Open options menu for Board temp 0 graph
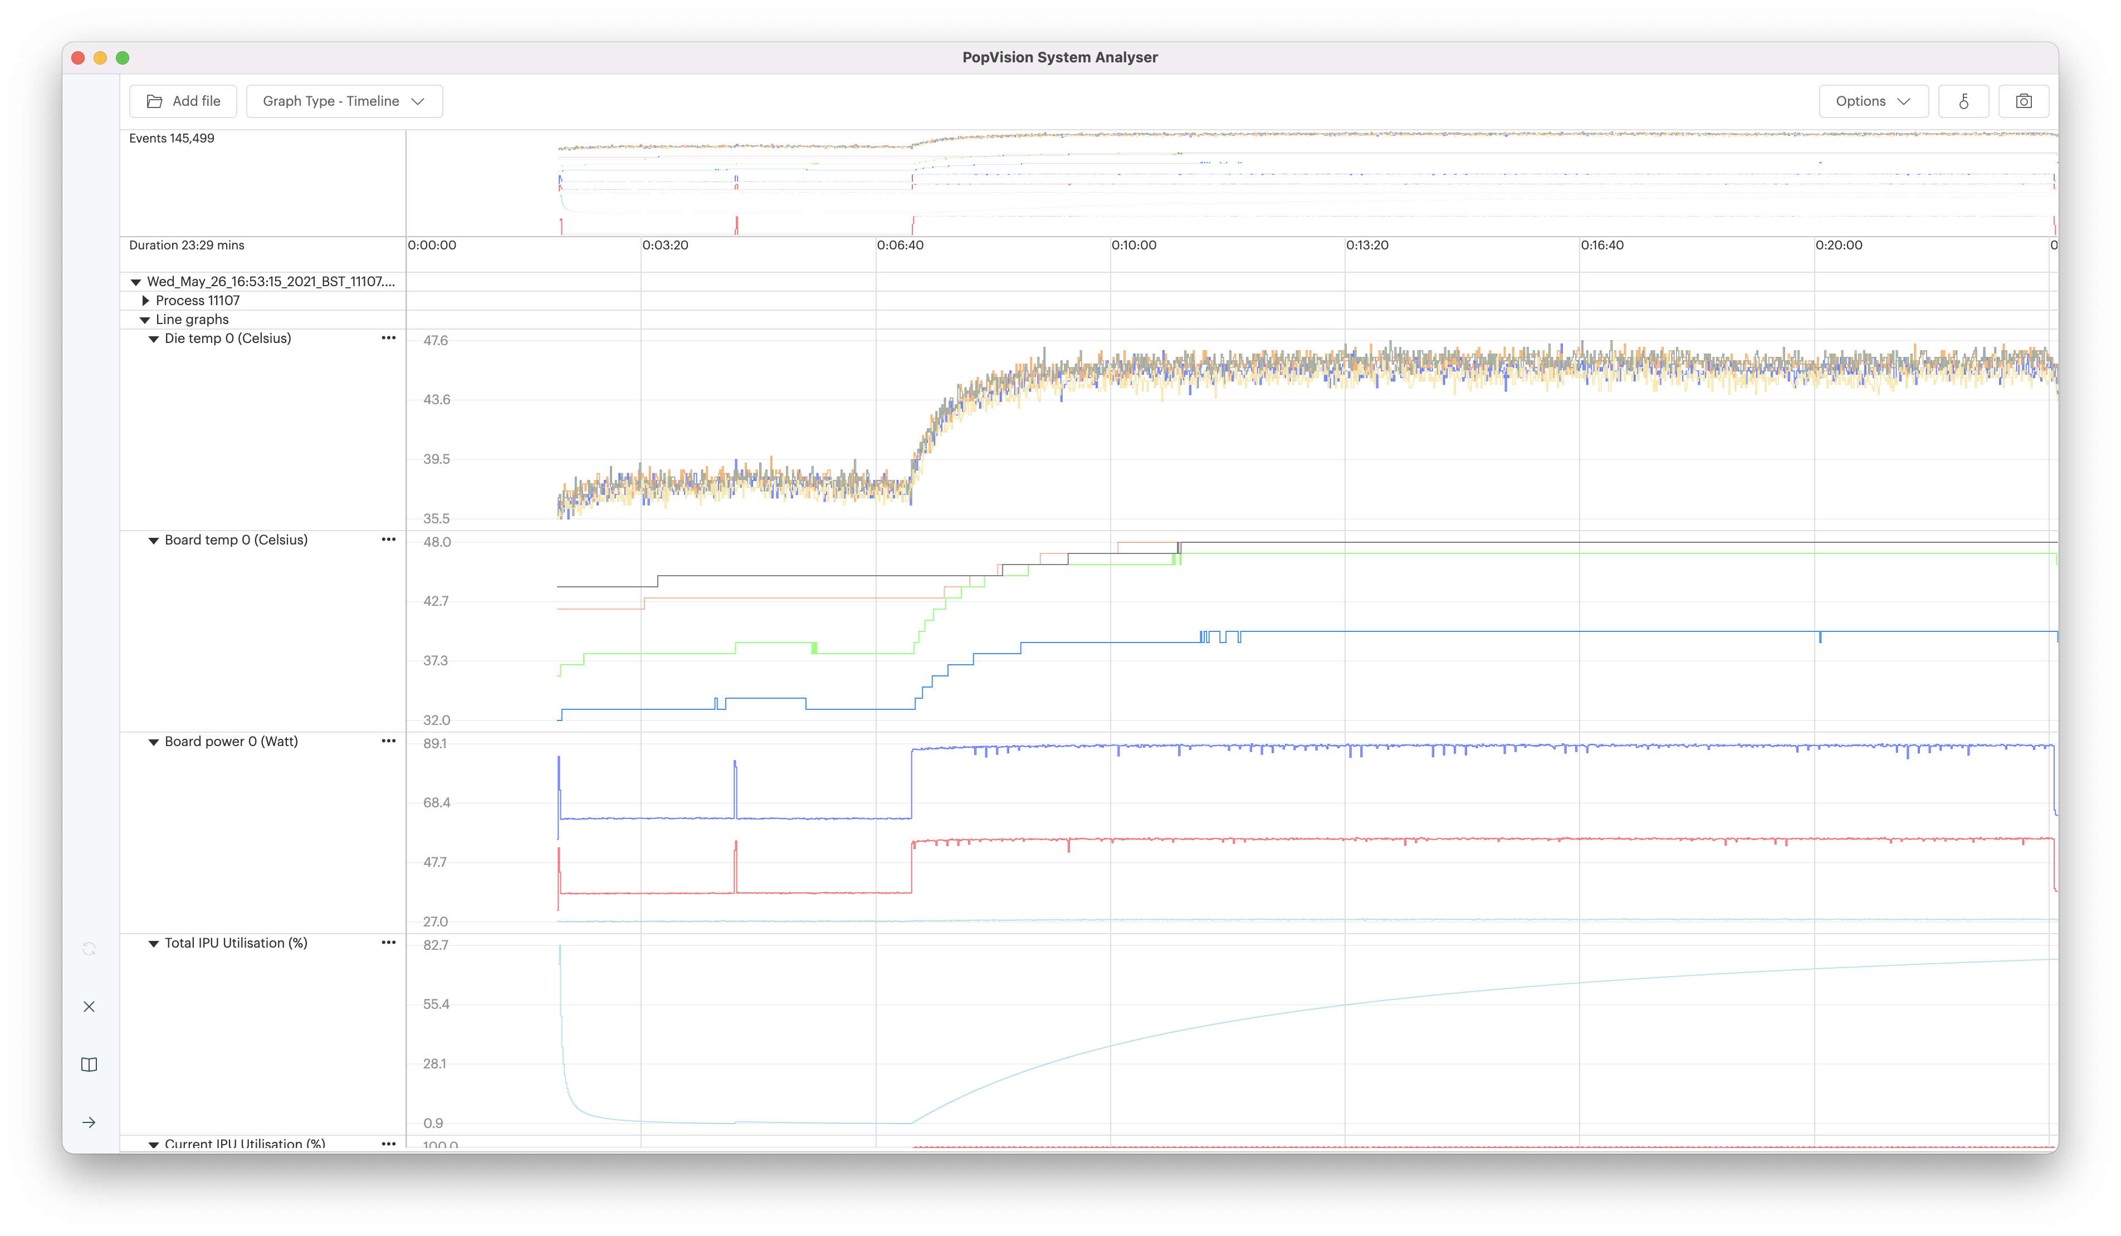This screenshot has width=2121, height=1236. tap(388, 539)
